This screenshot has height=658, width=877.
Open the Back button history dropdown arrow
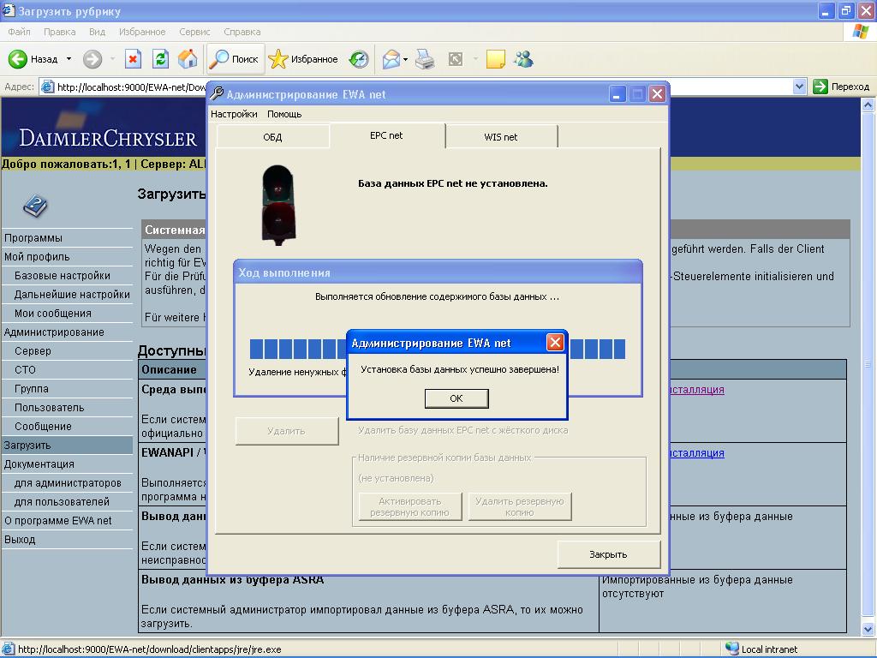tap(69, 59)
